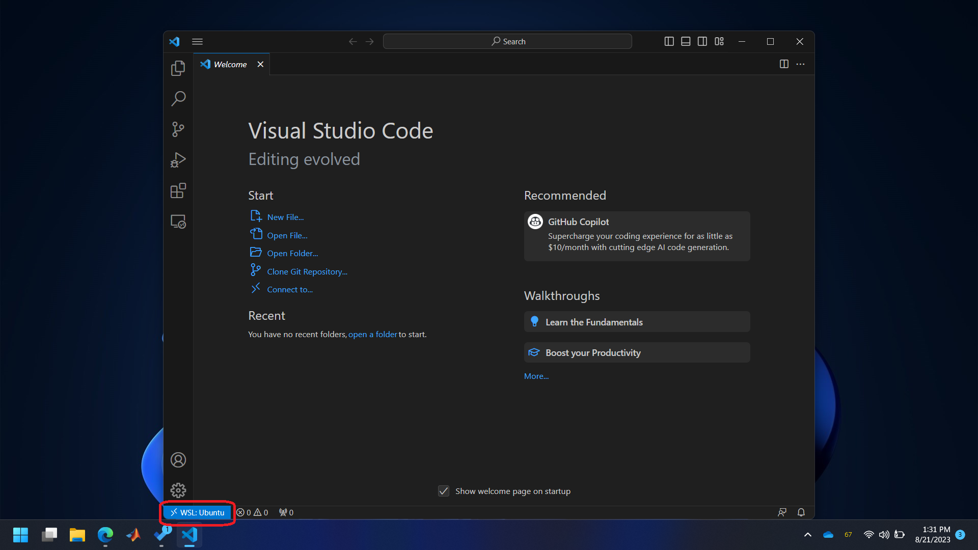Viewport: 978px width, 550px height.
Task: Open editor More Actions ellipsis menu
Action: pos(800,64)
